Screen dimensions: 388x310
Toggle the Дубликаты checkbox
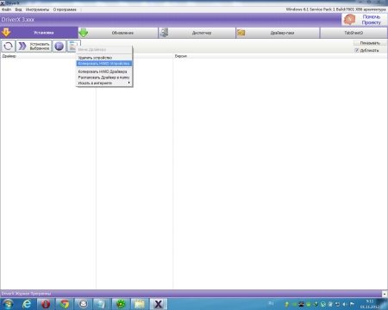point(357,50)
